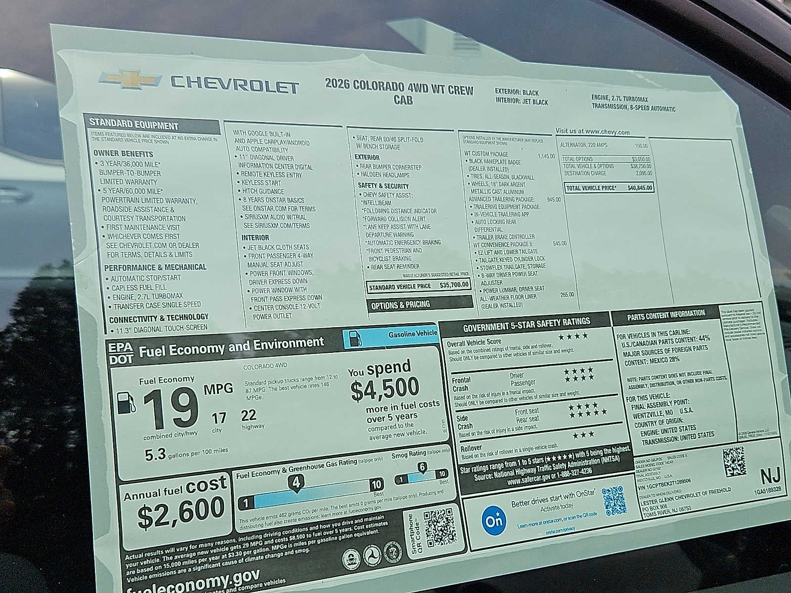Viewport: 791px width, 593px height.
Task: Click the OnStar blue QR code
Action: click(615, 501)
